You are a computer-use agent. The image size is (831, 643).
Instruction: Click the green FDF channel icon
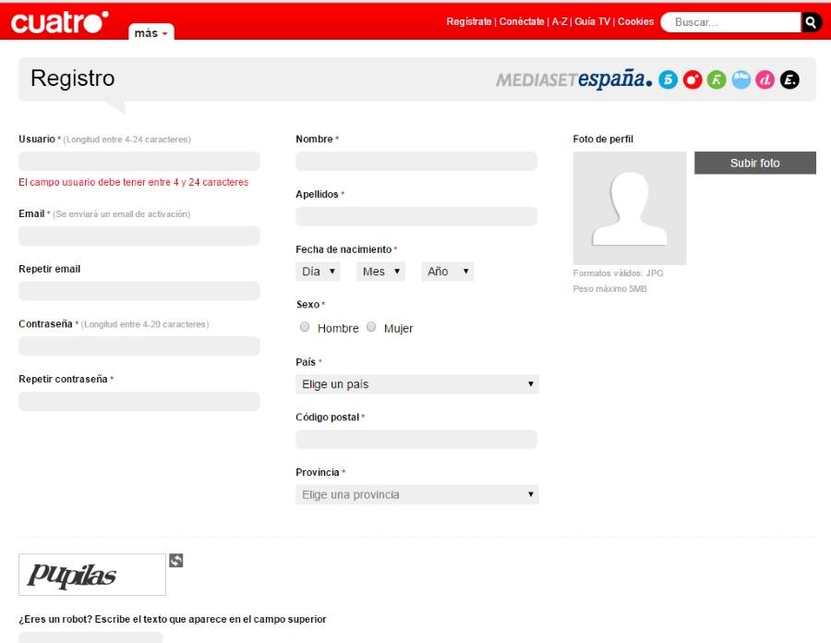[x=717, y=80]
